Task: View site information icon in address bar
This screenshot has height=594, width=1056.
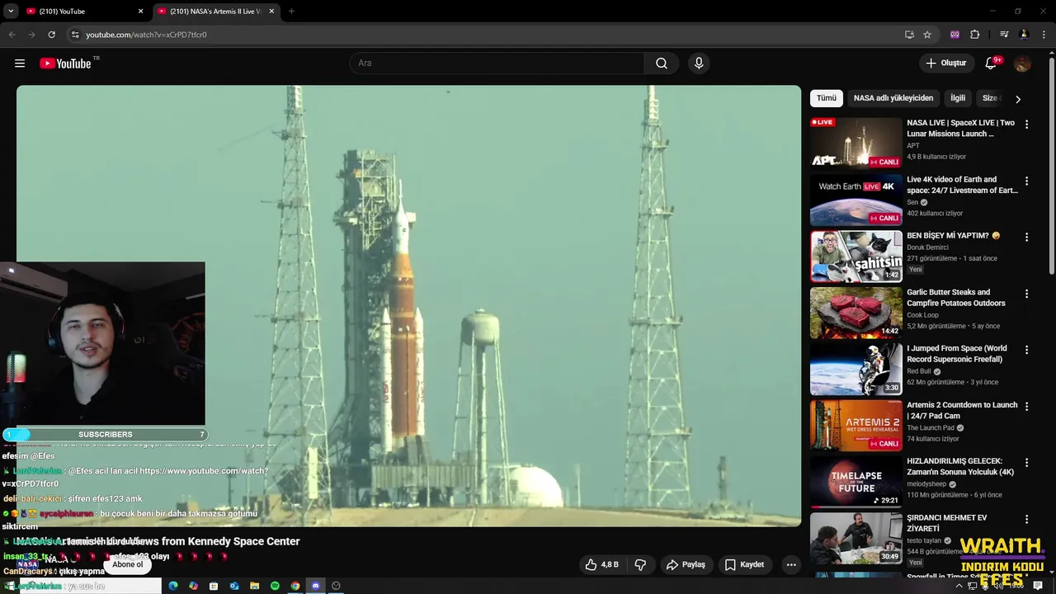Action: [x=74, y=35]
